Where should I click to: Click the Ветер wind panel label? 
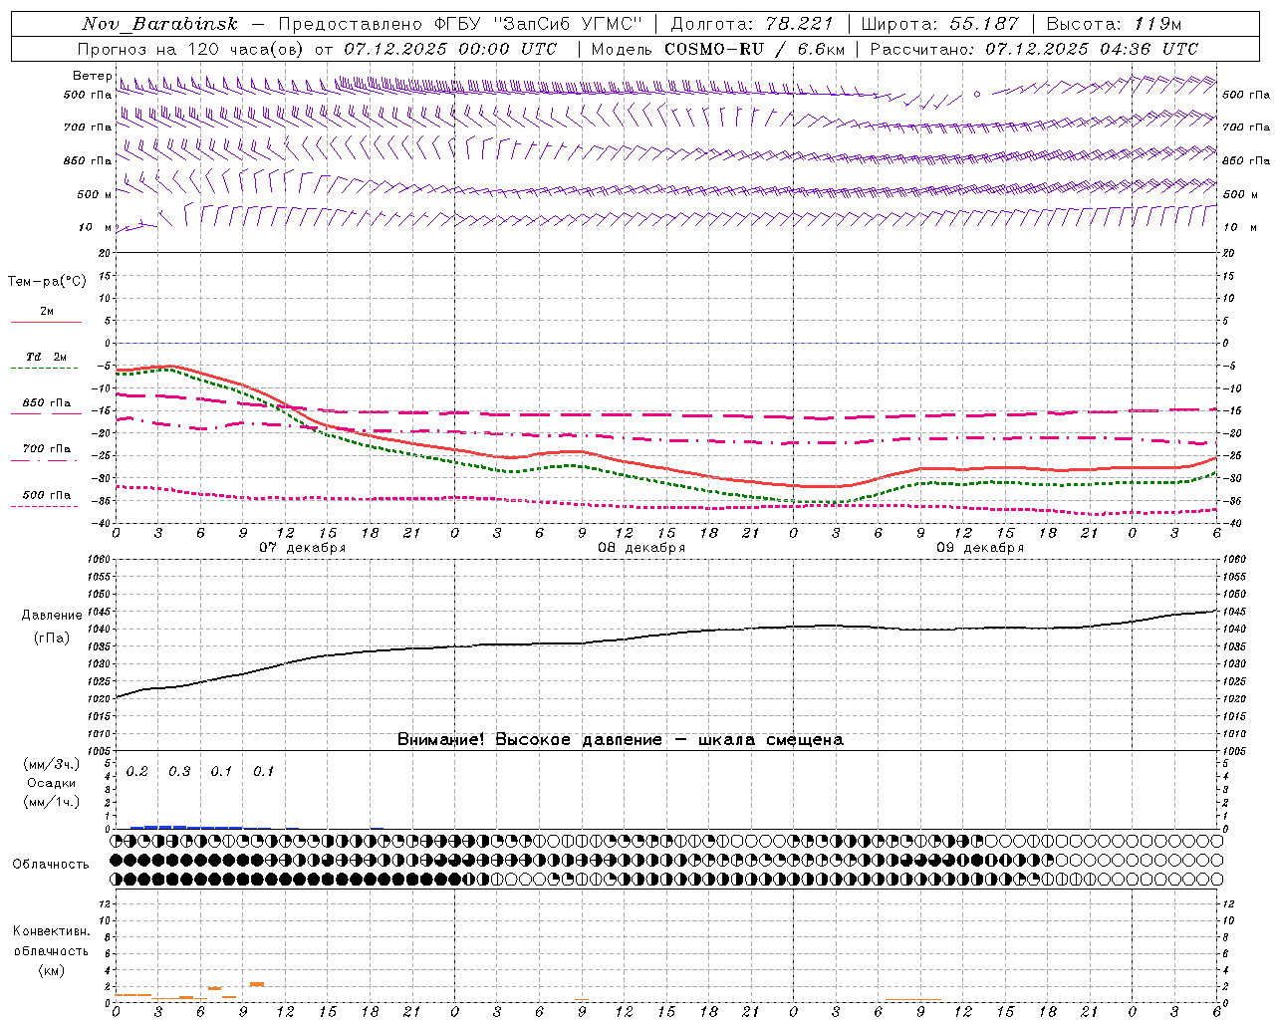click(92, 76)
